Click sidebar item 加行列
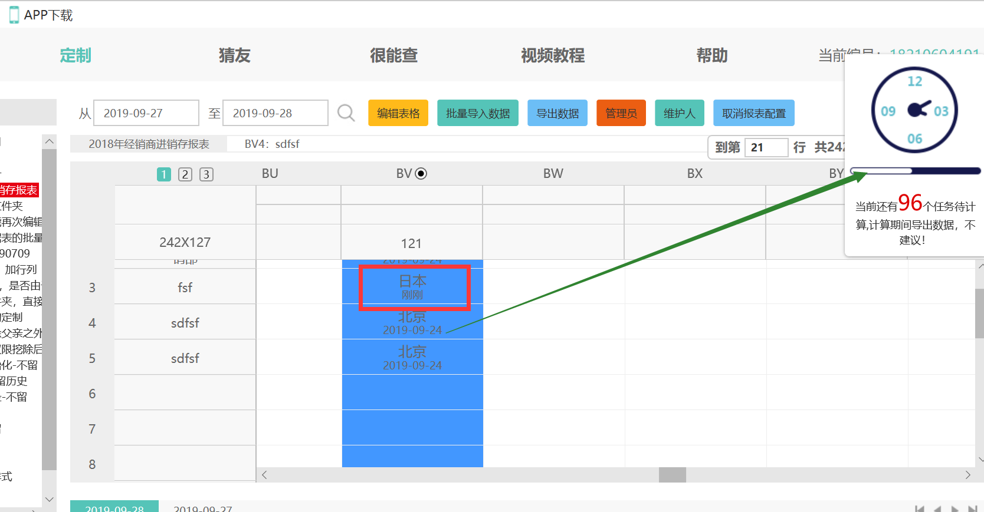Screen dimensions: 984x512 [x=21, y=269]
